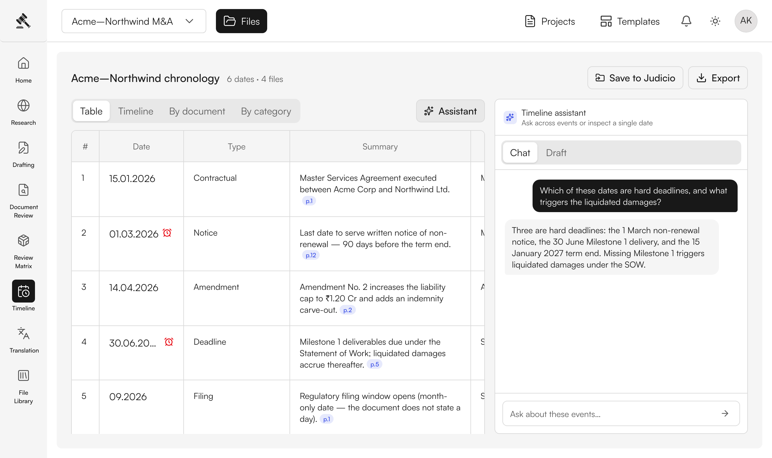Click the gavel app logo

(23, 21)
